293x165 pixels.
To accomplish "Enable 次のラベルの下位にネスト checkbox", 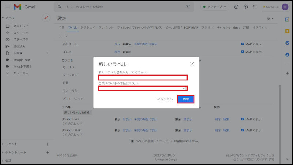I will click(100, 83).
